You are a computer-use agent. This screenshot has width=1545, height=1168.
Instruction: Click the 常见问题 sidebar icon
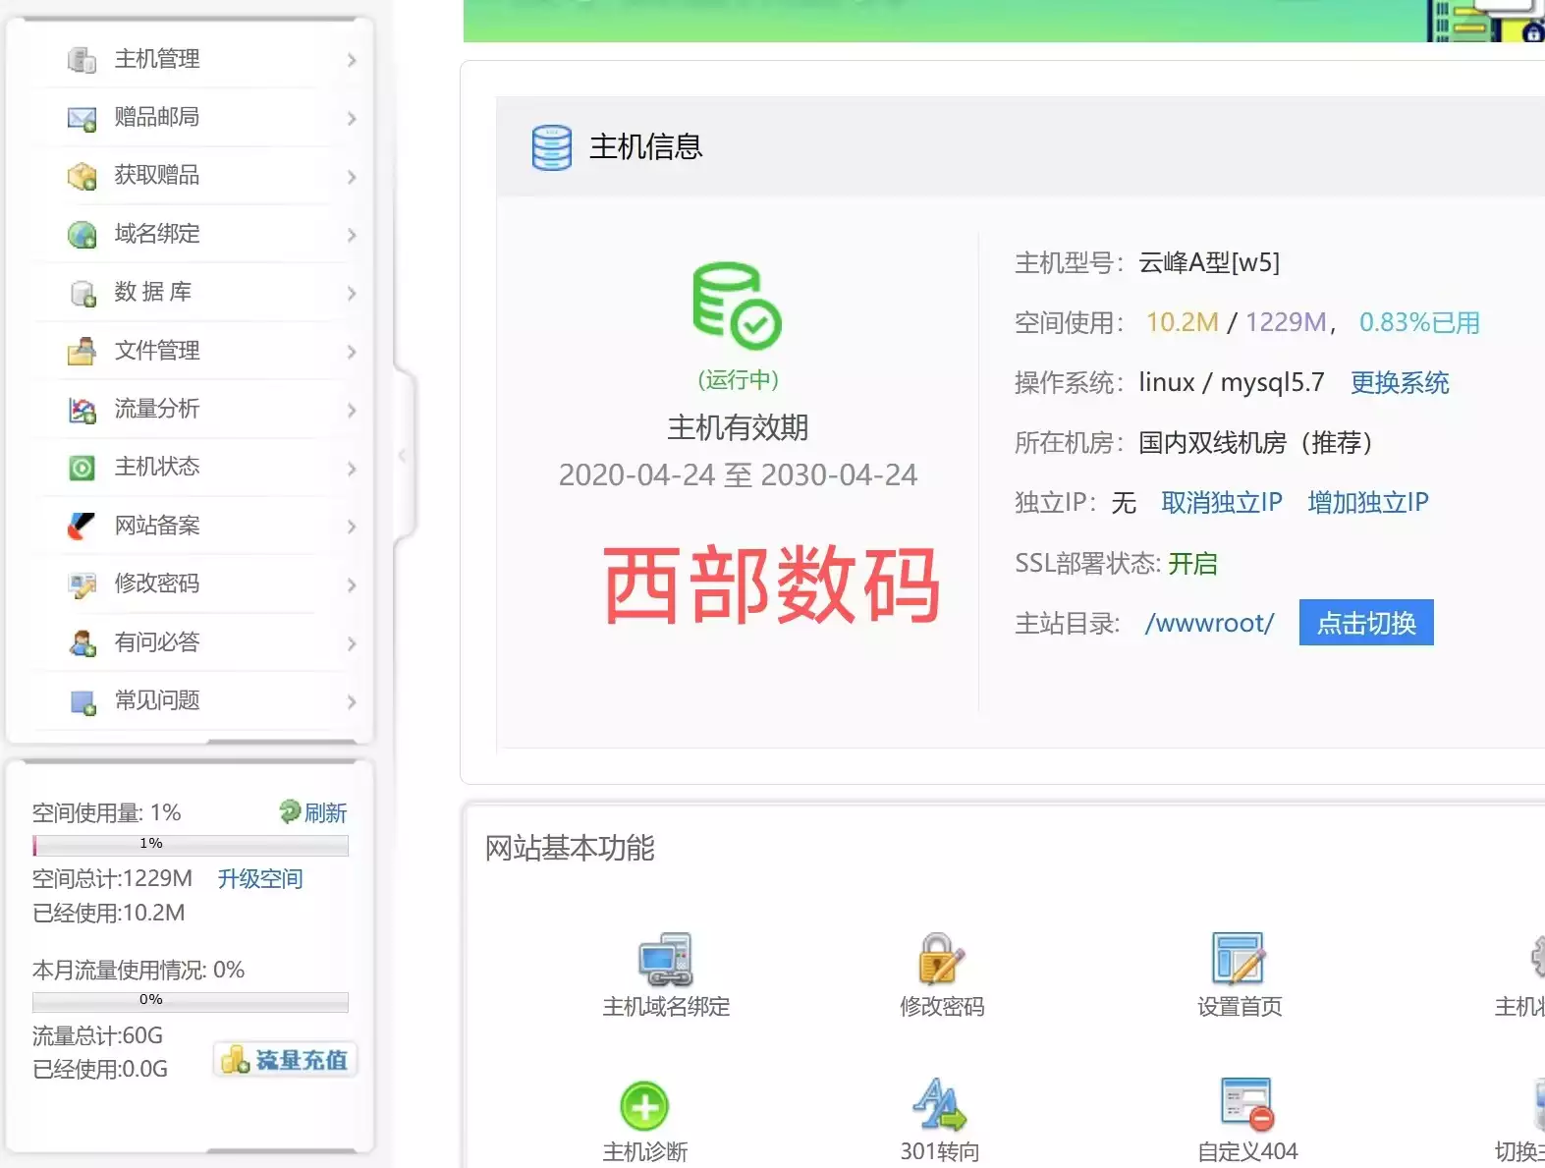(83, 702)
